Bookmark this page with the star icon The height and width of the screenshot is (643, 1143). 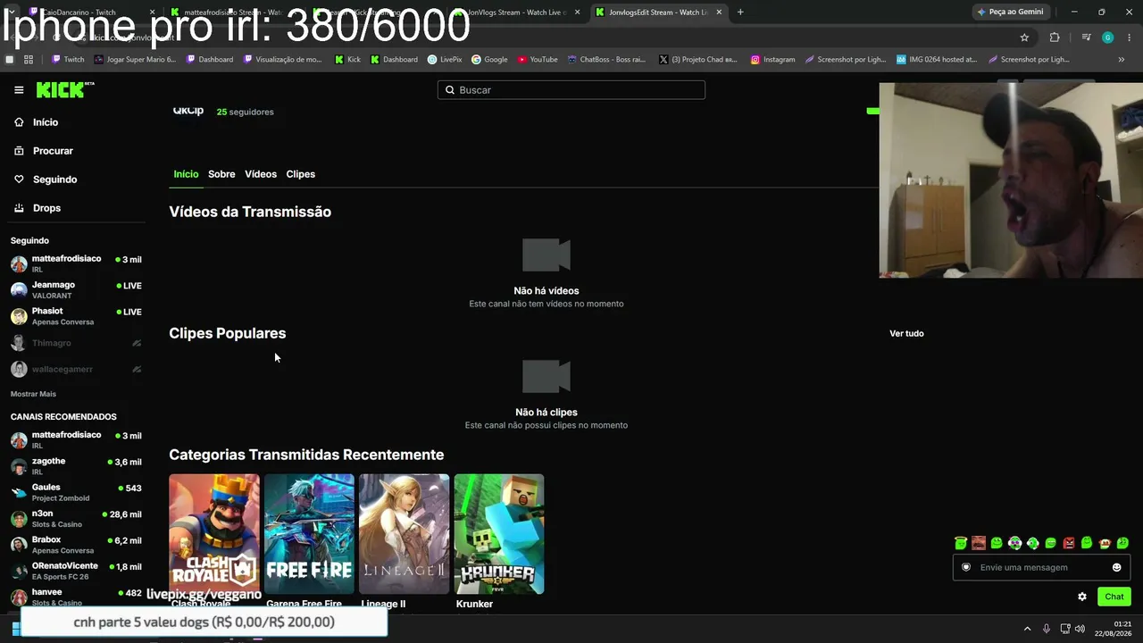1024,38
